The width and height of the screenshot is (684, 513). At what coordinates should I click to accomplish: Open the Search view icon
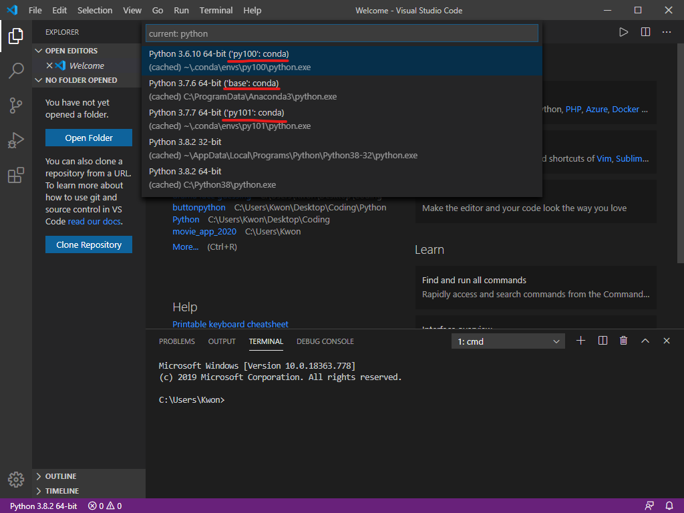click(x=16, y=71)
